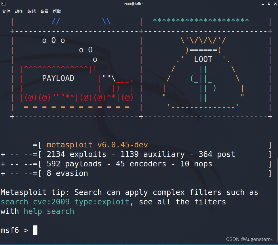Click the '10 nops' text
This screenshot has width=278, height=245.
196,164
